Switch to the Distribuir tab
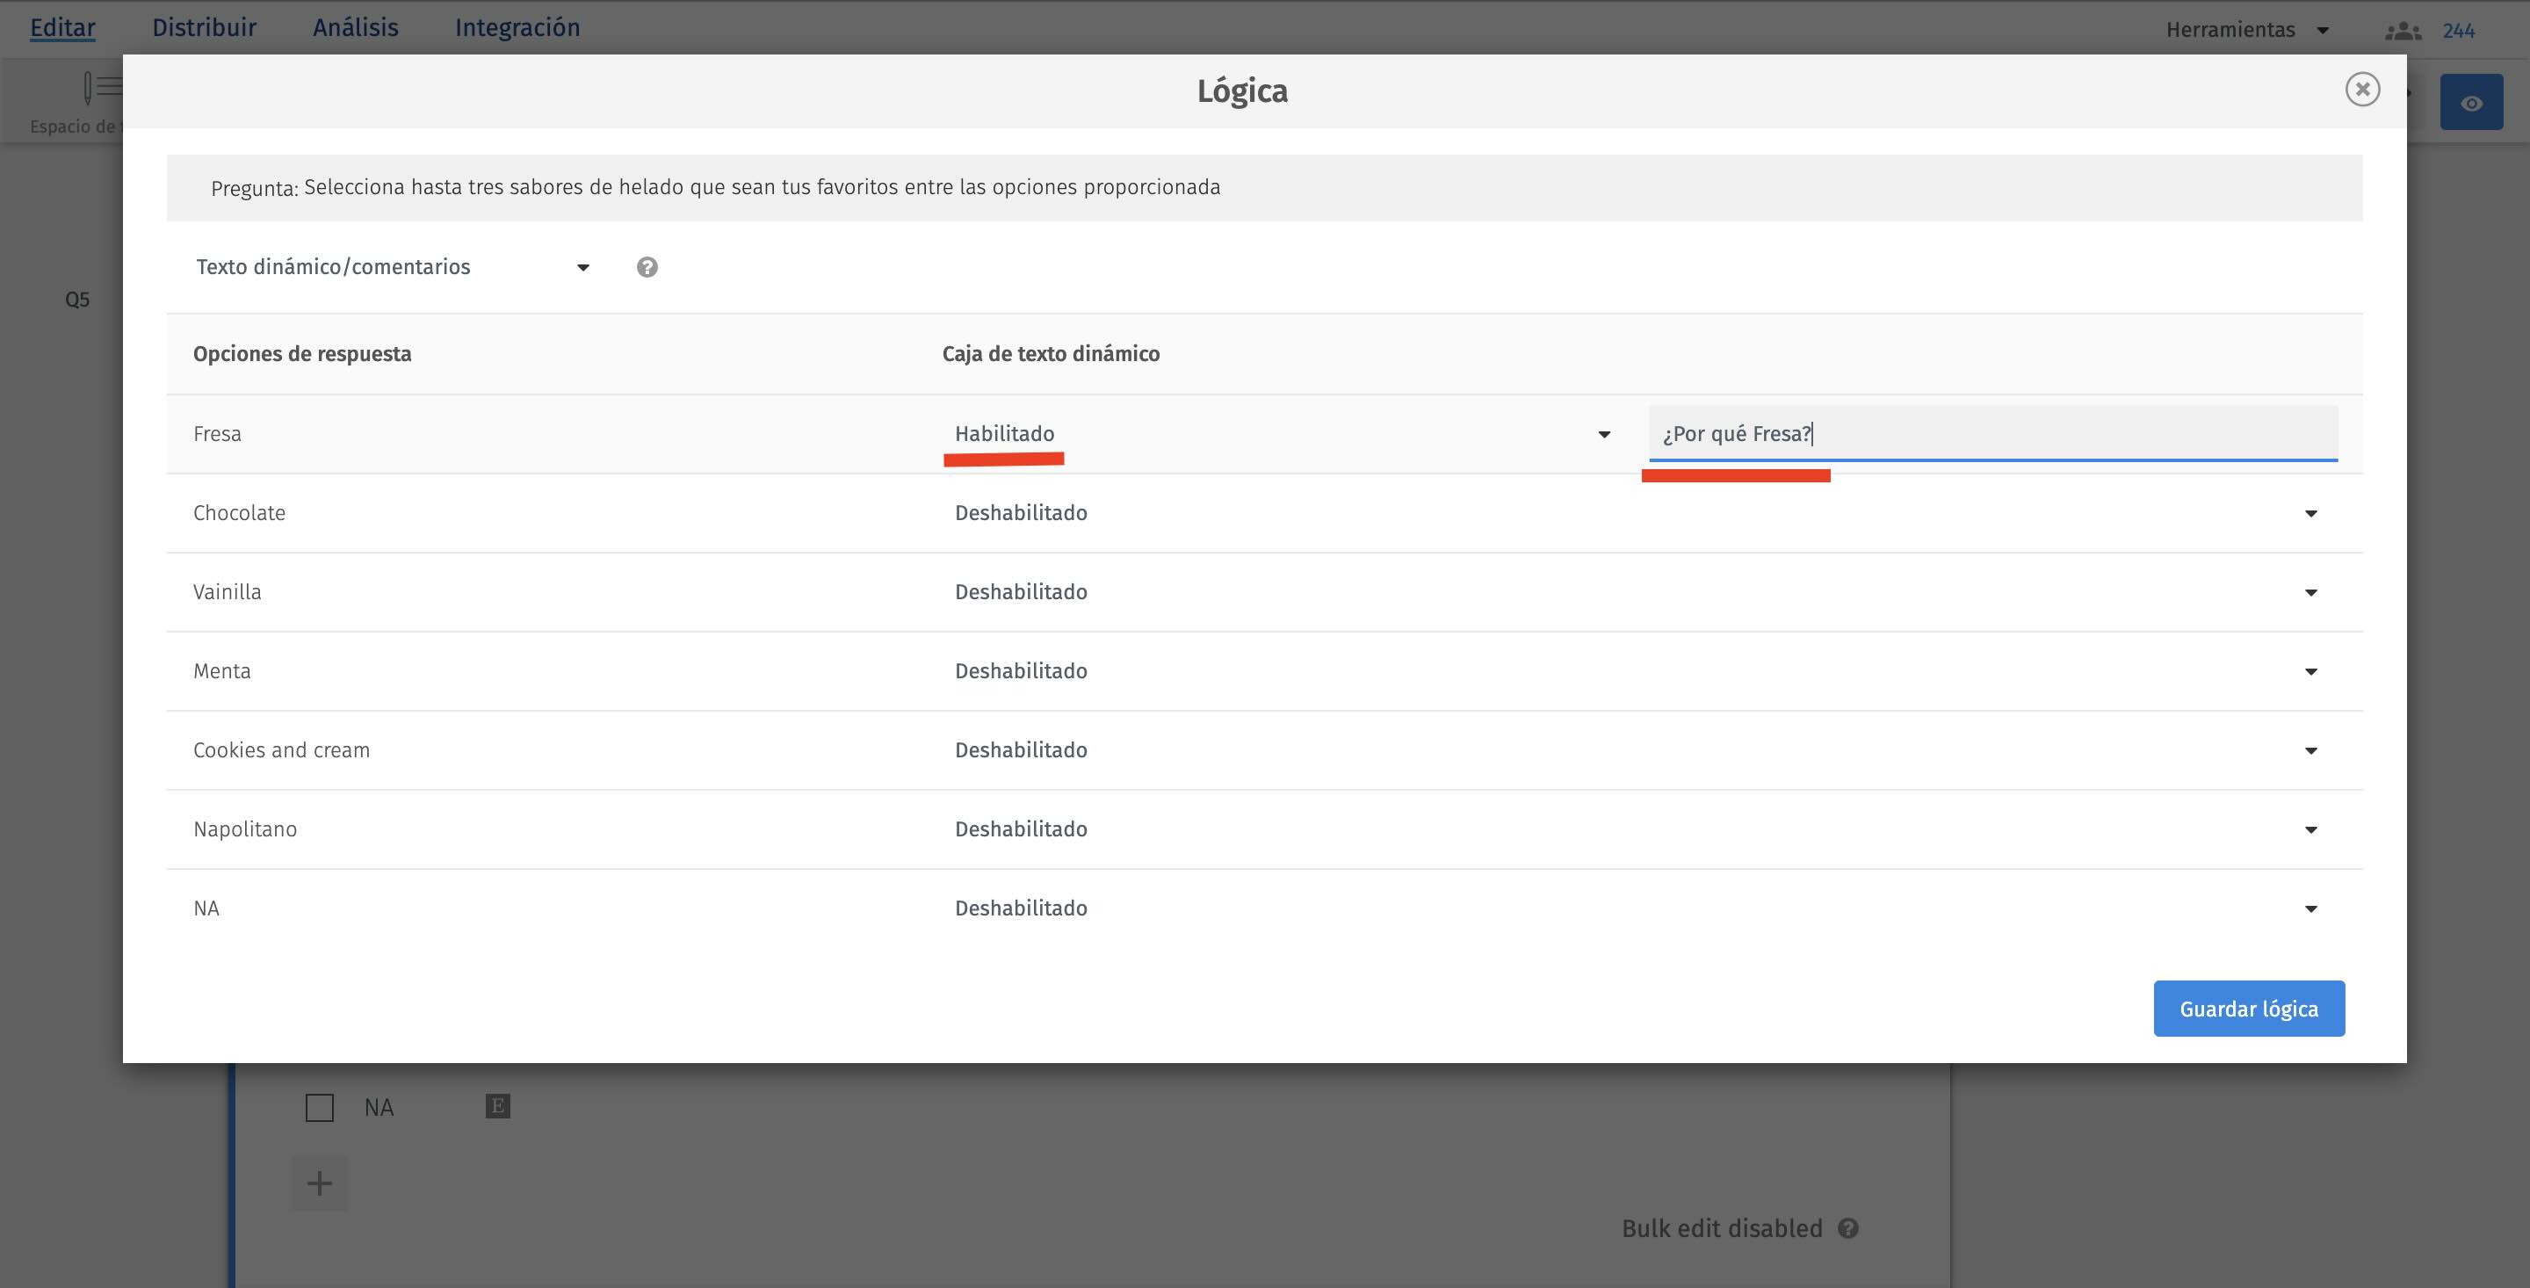 [205, 27]
